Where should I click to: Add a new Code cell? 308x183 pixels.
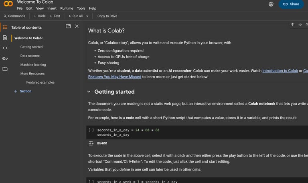(x=39, y=16)
